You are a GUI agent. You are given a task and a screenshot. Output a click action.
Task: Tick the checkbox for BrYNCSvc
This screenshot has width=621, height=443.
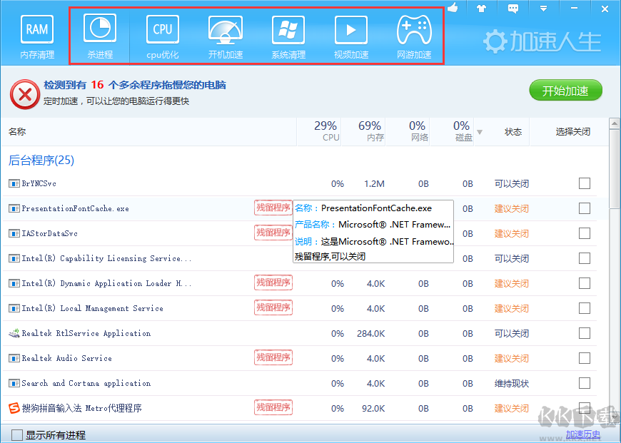click(585, 183)
